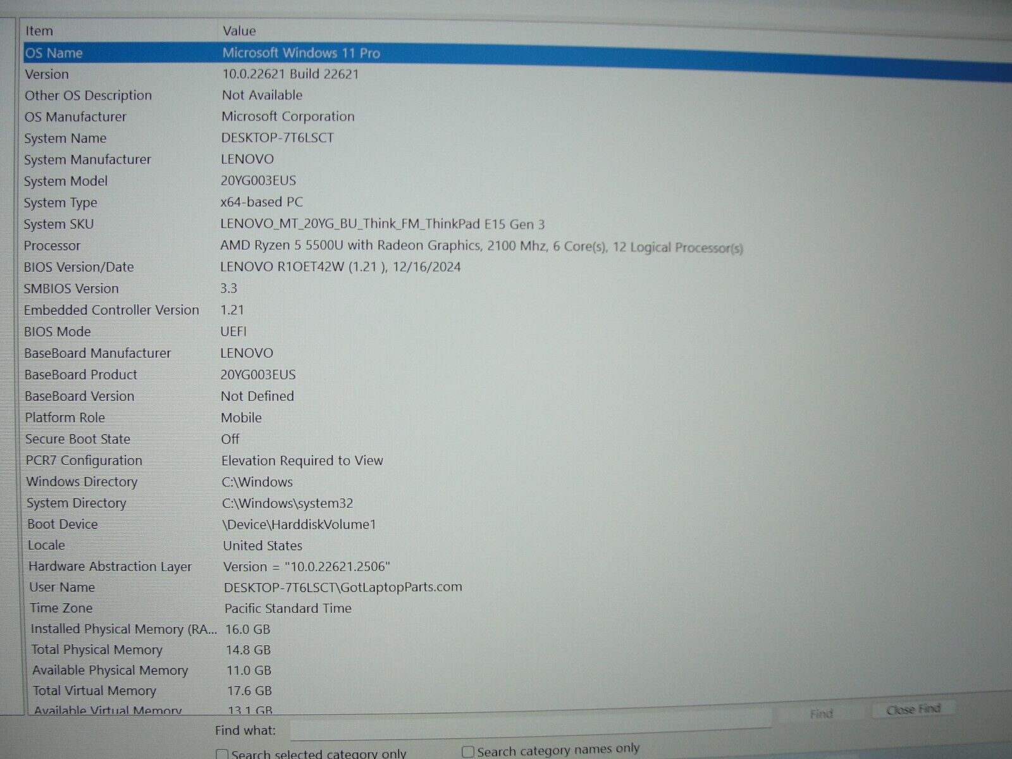Select the Windows Directory row
1012x759 pixels.
click(x=516, y=482)
